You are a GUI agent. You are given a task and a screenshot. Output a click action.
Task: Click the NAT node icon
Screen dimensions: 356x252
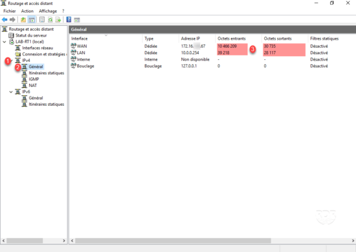(24, 86)
